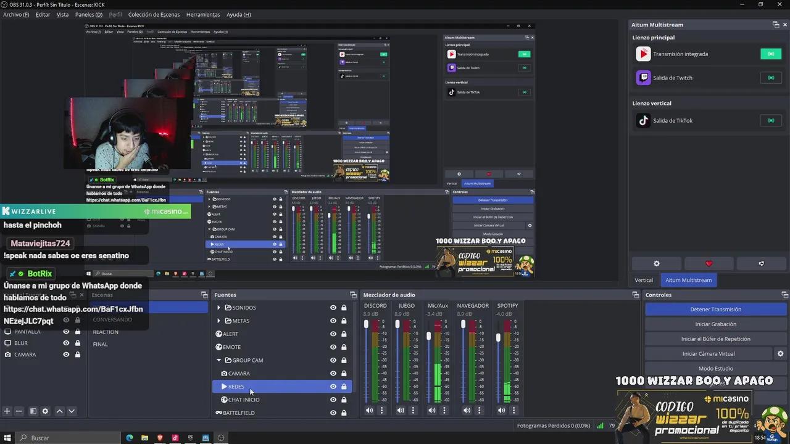790x444 pixels.
Task: Click Iniciar Cámara Virtual button
Action: click(x=708, y=354)
